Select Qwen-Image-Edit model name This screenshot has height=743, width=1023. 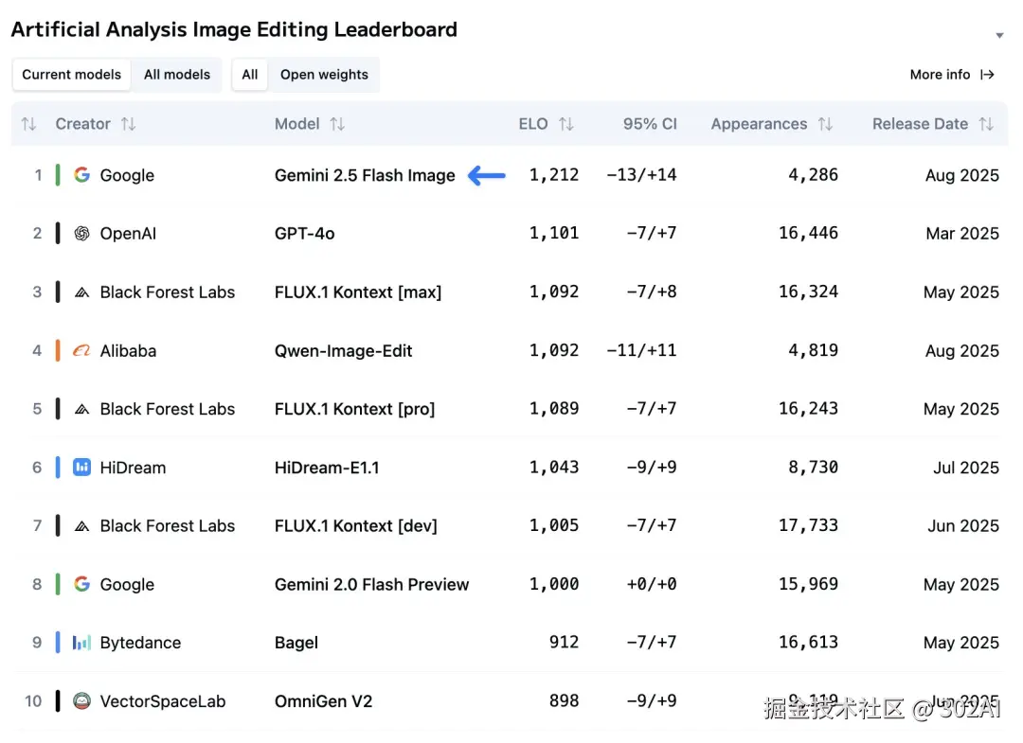pyautogui.click(x=343, y=350)
